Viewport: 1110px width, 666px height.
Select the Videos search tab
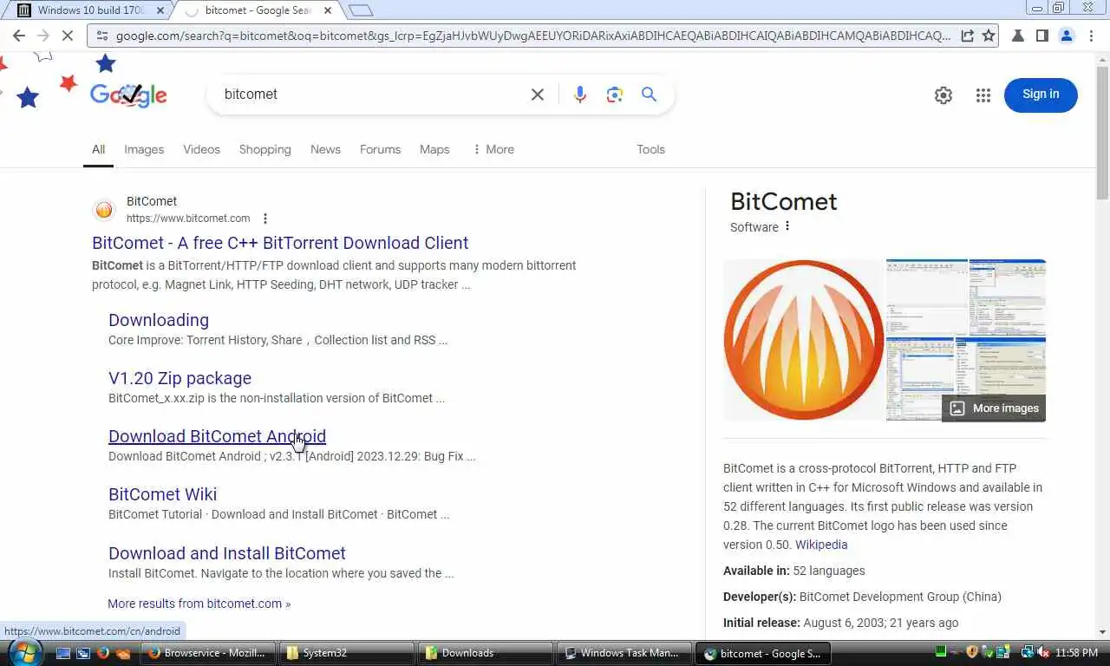(x=201, y=149)
